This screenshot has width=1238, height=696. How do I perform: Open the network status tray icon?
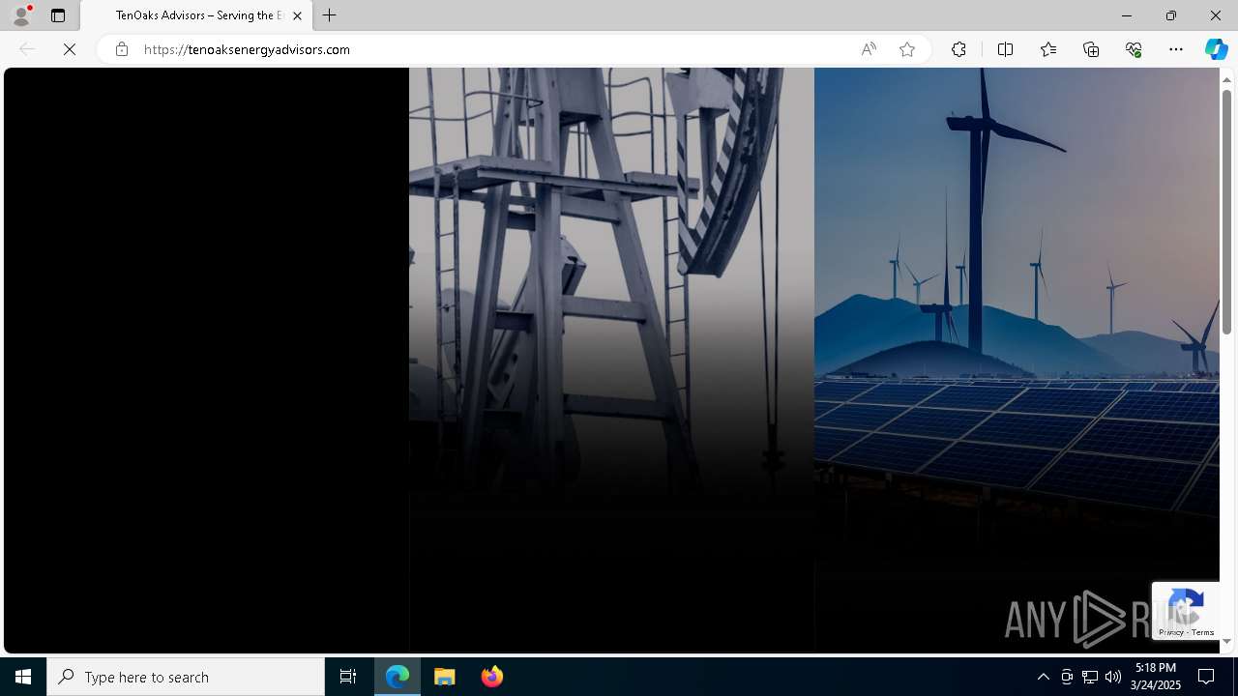click(1090, 677)
